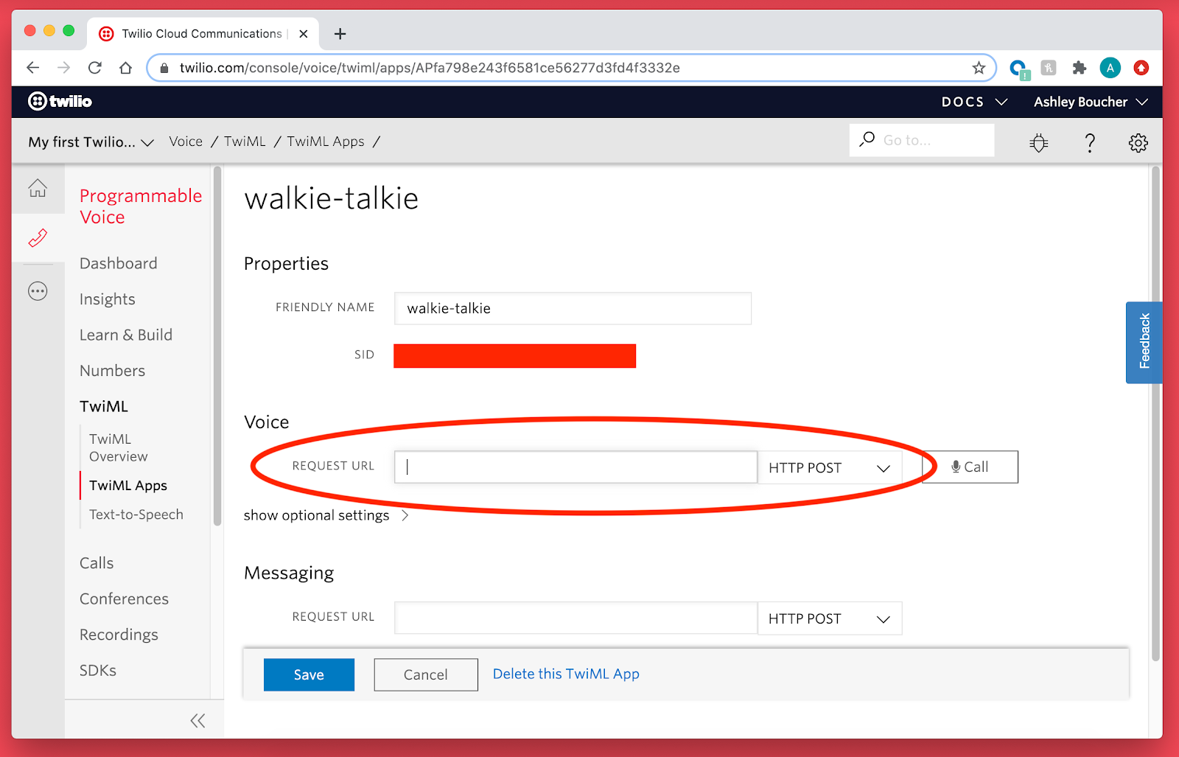
Task: Open Messaging HTTP POST method dropdown
Action: pyautogui.click(x=830, y=618)
